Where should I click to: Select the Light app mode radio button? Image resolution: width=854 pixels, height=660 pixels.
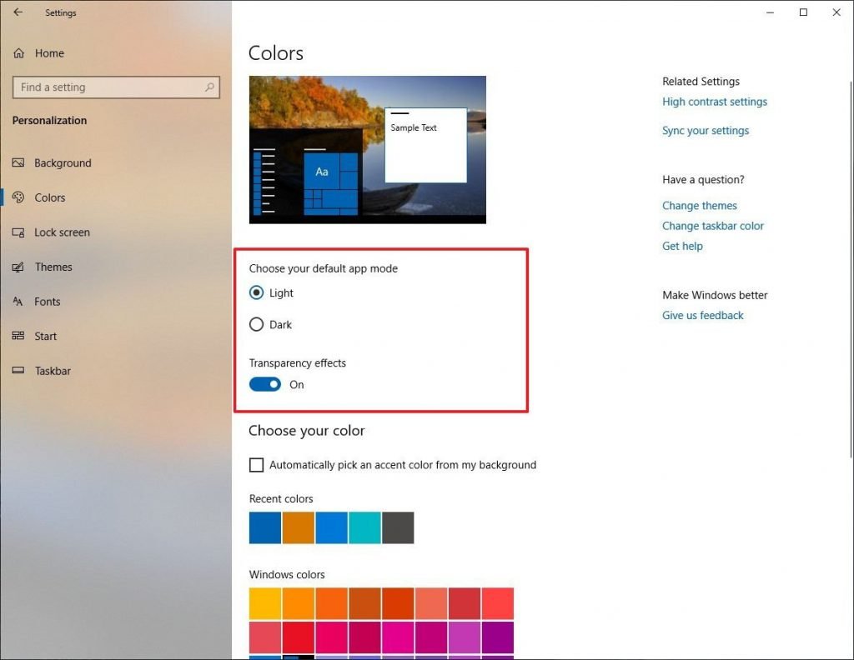(257, 293)
